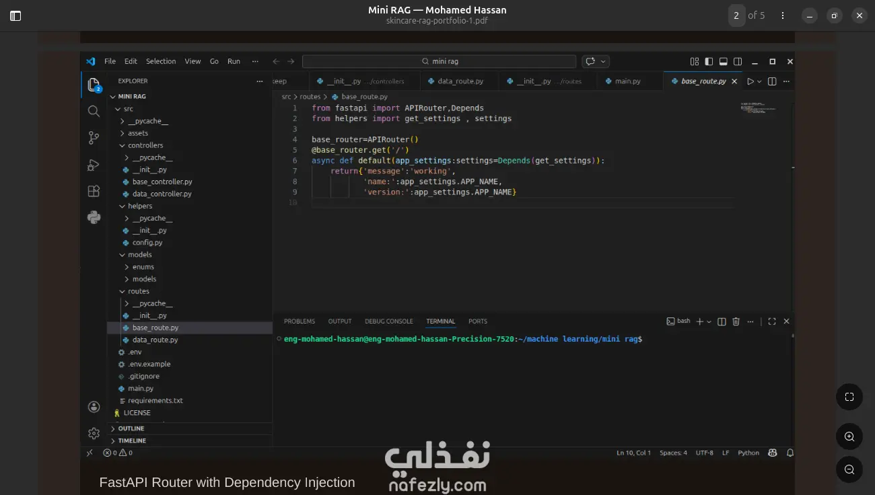Screen dimensions: 875x495
Task: Close the terminal panel
Action: point(786,321)
